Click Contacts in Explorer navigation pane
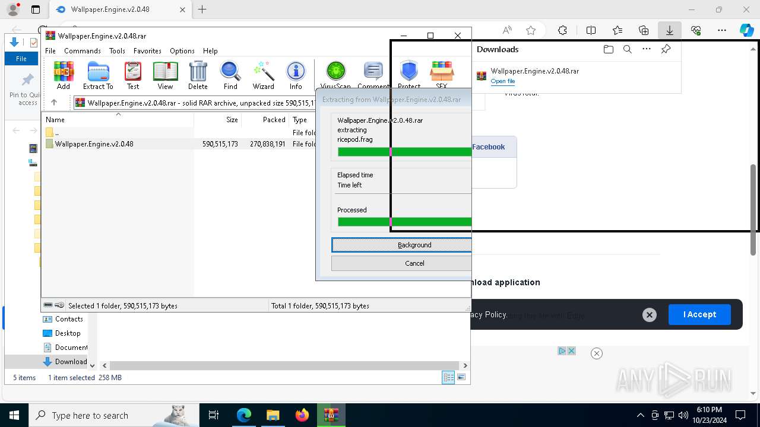This screenshot has width=760, height=427. [69, 319]
